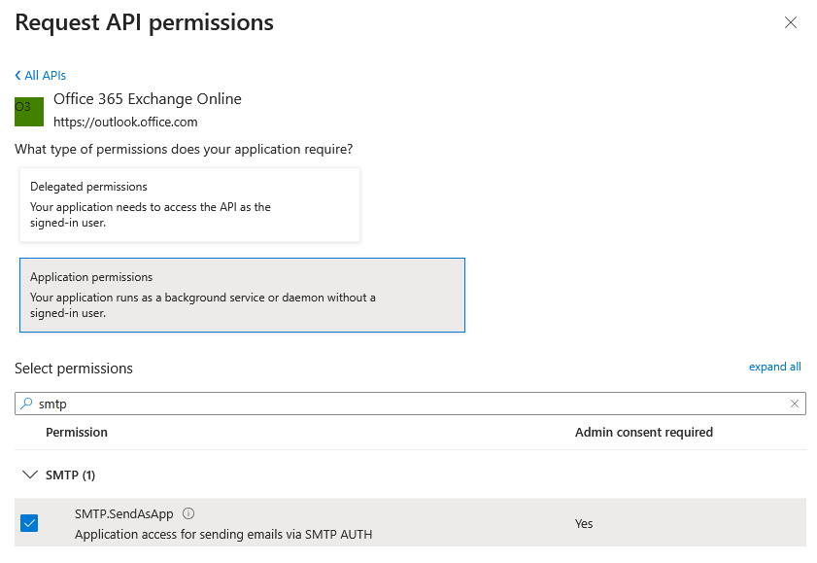Screen dimensions: 817x563
Task: Click the magnifier icon in search box
Action: pos(27,404)
